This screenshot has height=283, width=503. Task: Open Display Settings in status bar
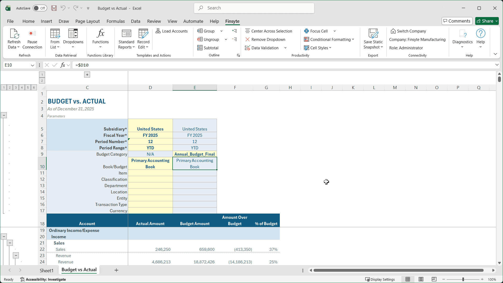380,279
